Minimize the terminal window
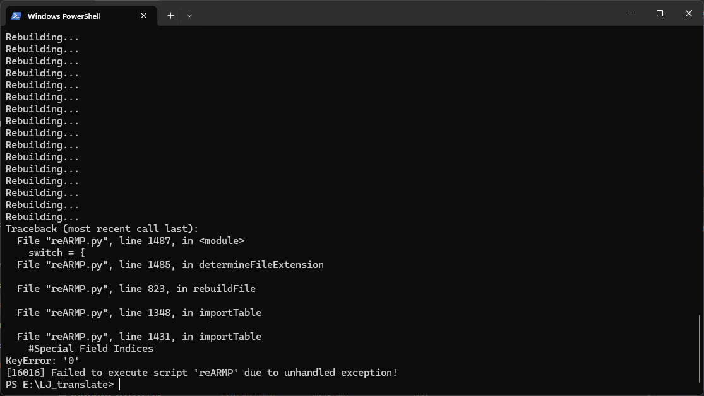This screenshot has width=704, height=396. [x=631, y=13]
